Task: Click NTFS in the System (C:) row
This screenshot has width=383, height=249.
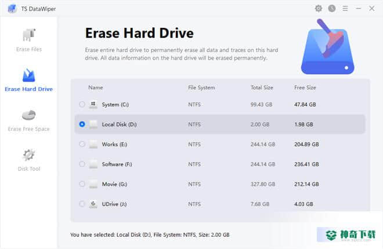Action: tap(194, 104)
